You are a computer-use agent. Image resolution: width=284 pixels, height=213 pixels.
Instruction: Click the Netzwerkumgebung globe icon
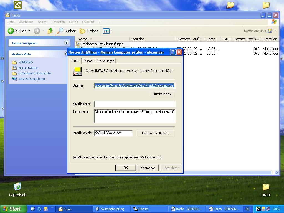coord(14,79)
